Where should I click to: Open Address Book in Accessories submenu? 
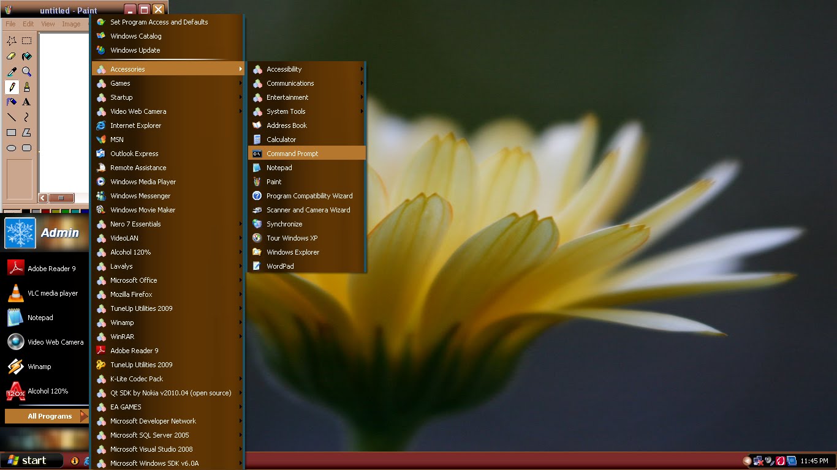[306, 125]
